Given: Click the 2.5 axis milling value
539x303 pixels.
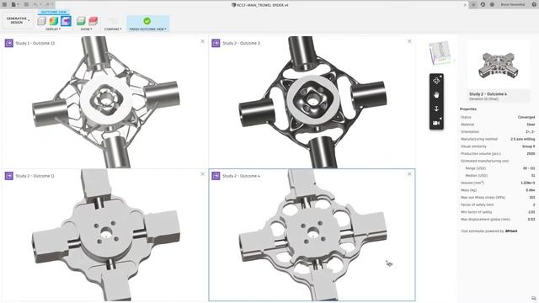Looking at the screenshot, I should click(x=522, y=139).
